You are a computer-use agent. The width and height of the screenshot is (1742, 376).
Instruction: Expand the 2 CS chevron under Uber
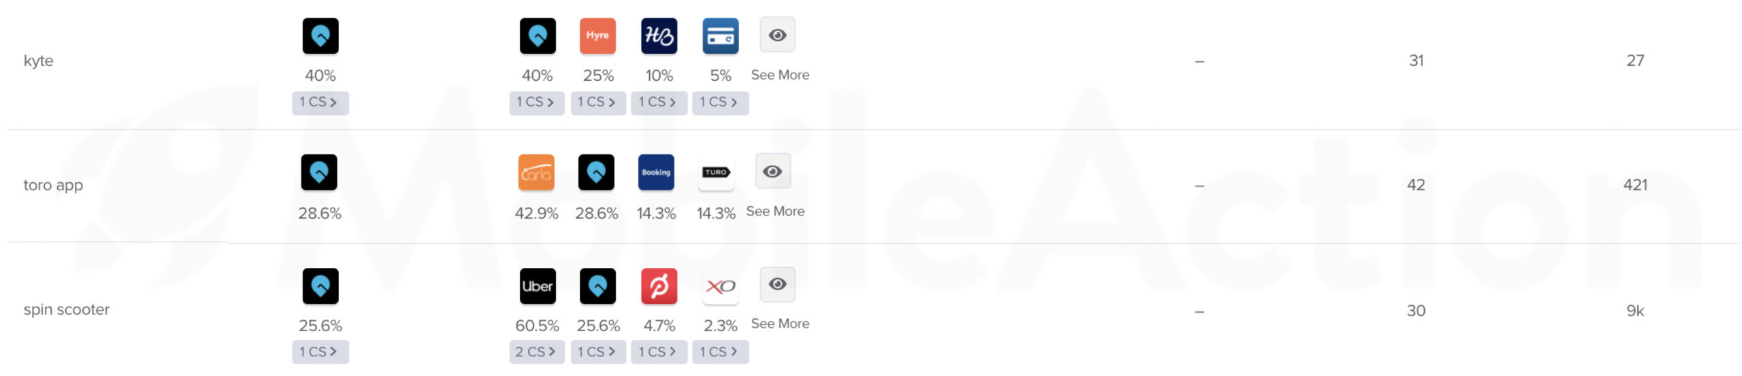(537, 352)
